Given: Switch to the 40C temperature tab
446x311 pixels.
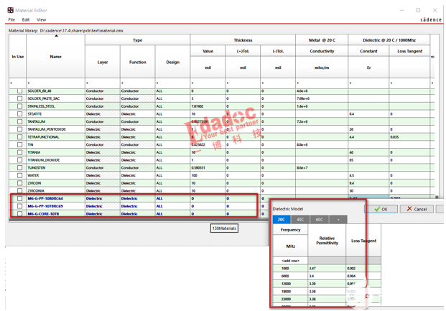Looking at the screenshot, I should point(300,219).
